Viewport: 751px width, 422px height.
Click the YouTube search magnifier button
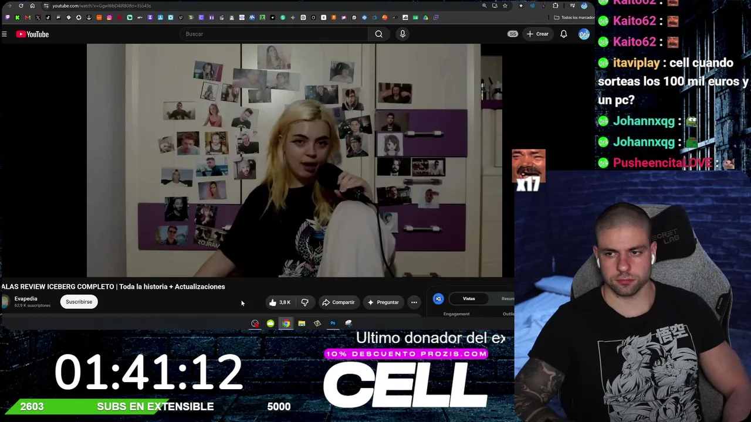pos(379,34)
